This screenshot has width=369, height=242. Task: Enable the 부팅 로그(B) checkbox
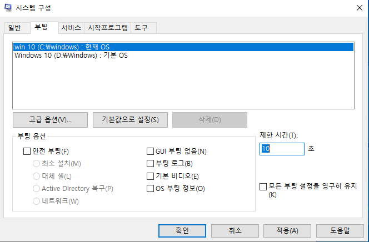pyautogui.click(x=150, y=164)
